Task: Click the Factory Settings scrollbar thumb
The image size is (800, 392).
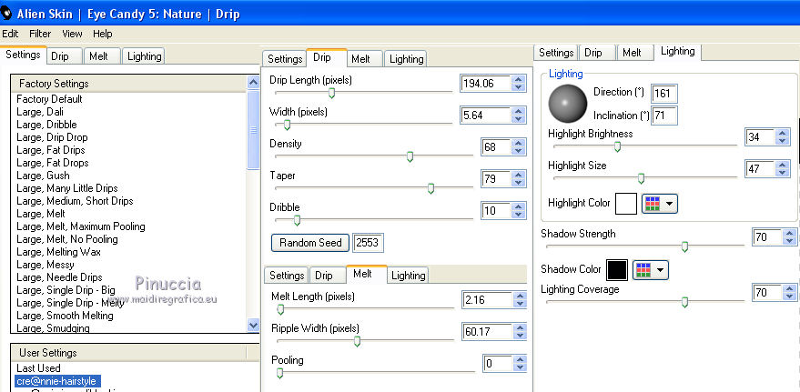Action: point(253,129)
